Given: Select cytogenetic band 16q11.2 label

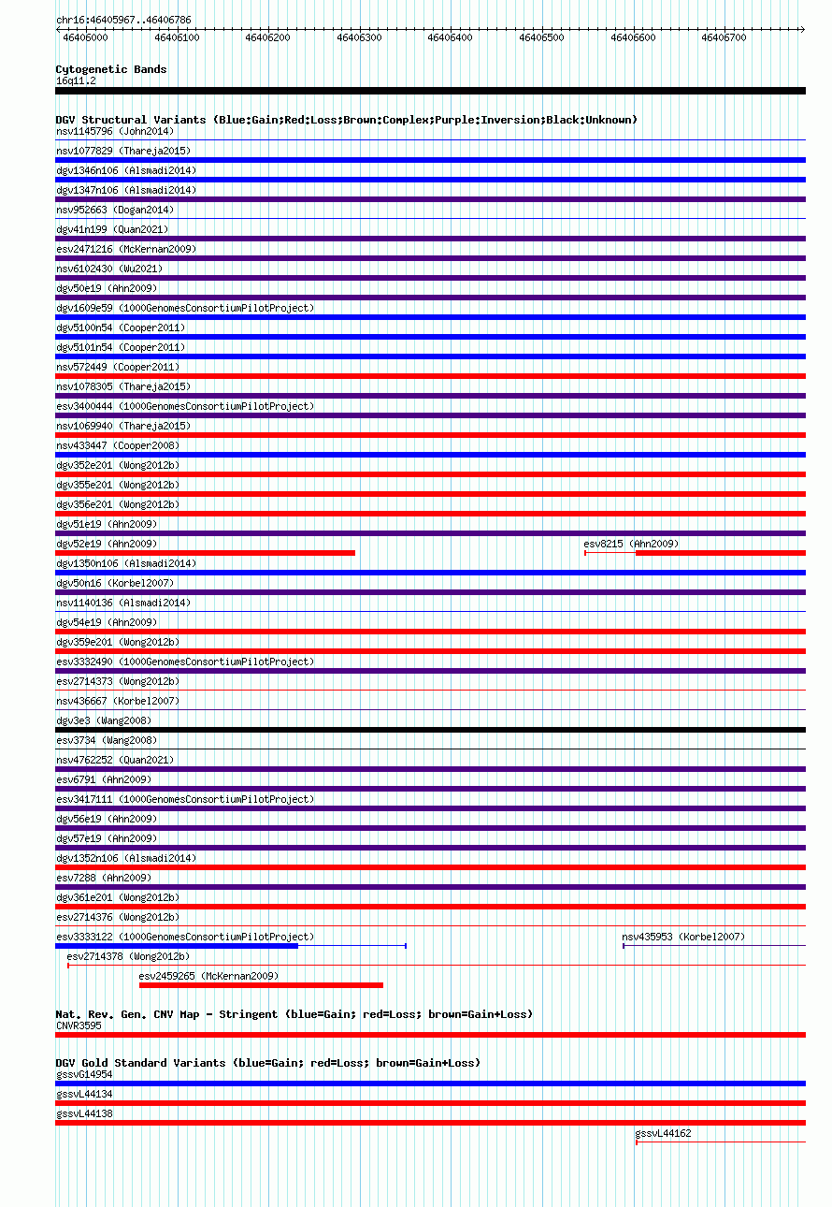Looking at the screenshot, I should (76, 80).
